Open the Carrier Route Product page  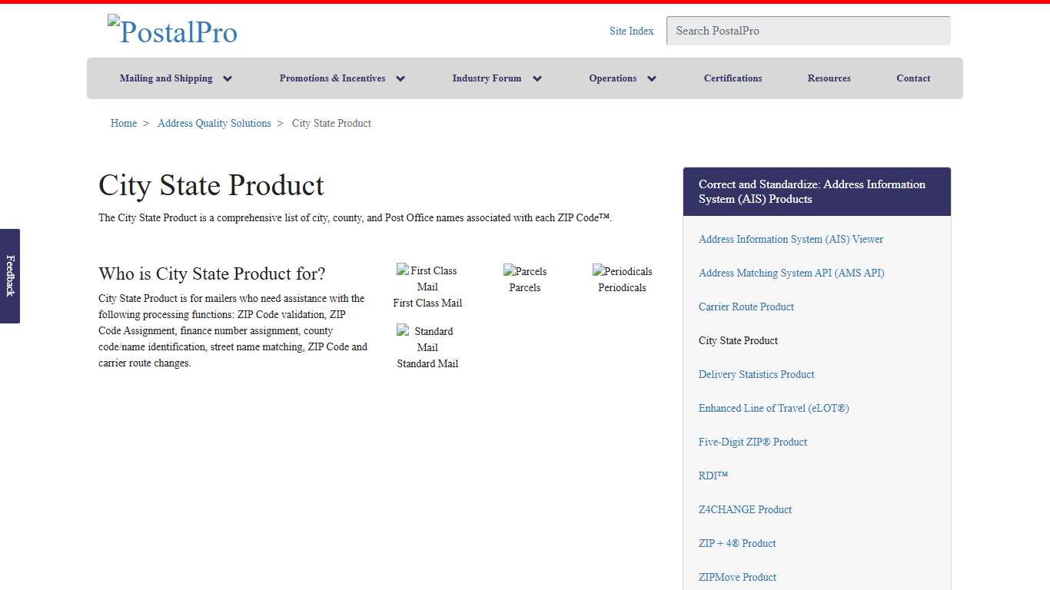point(746,307)
